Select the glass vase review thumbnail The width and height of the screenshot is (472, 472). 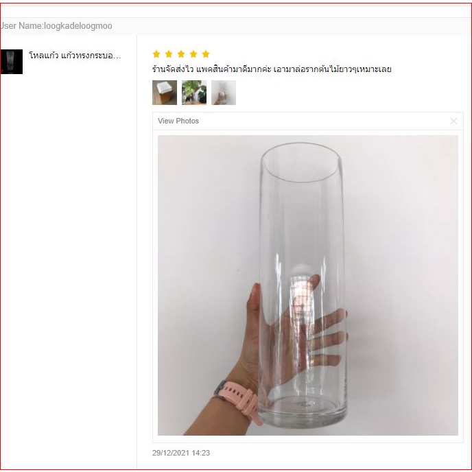[x=224, y=93]
